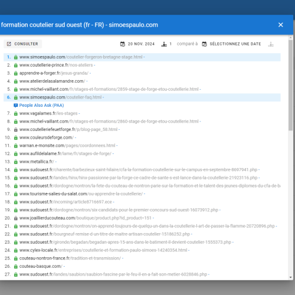Open couteau-basque.com result
Screen dimensions: 295x295
pos(41,266)
